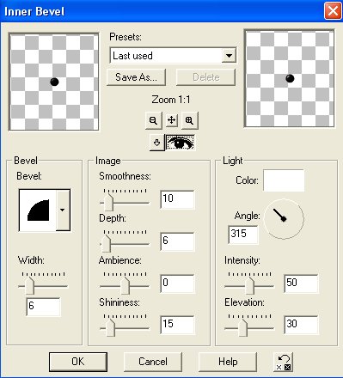Screen dimensions: 343x378
Task: Open Help for Inner Bevel
Action: (x=228, y=362)
